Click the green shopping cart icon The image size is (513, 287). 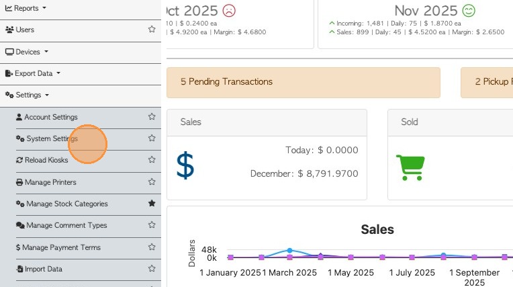pyautogui.click(x=410, y=166)
